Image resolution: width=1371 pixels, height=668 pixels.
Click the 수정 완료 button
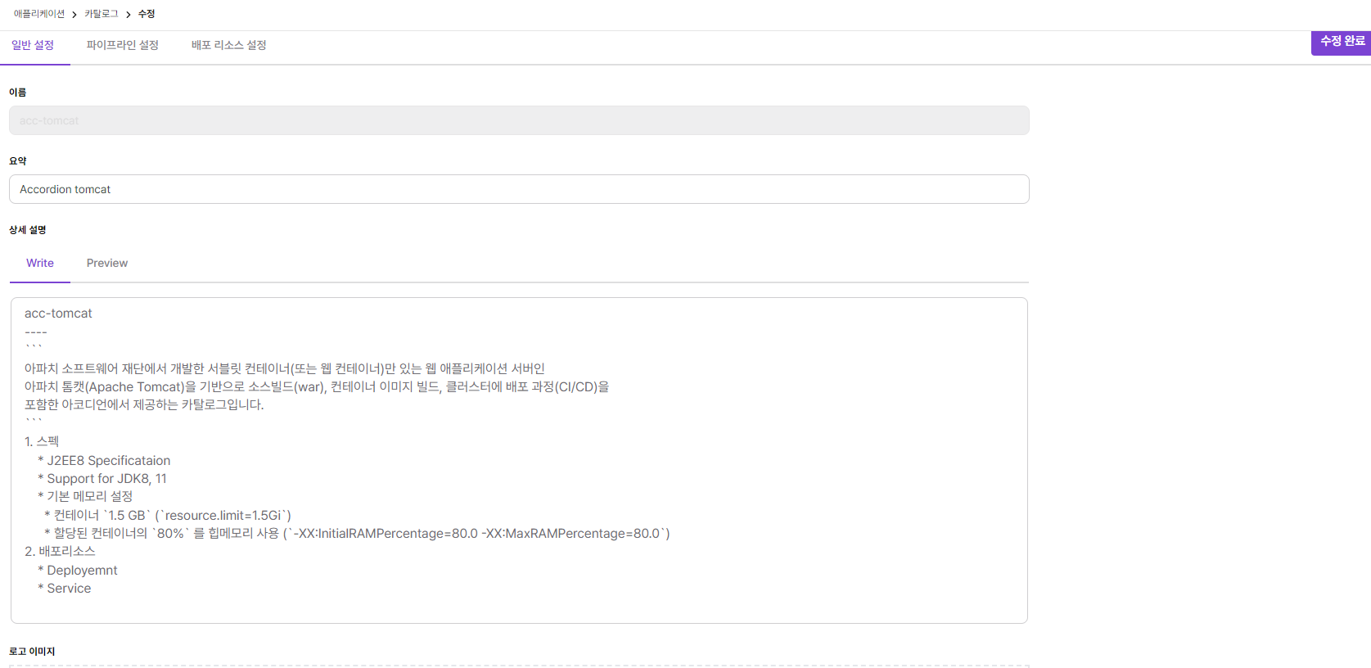[1341, 43]
